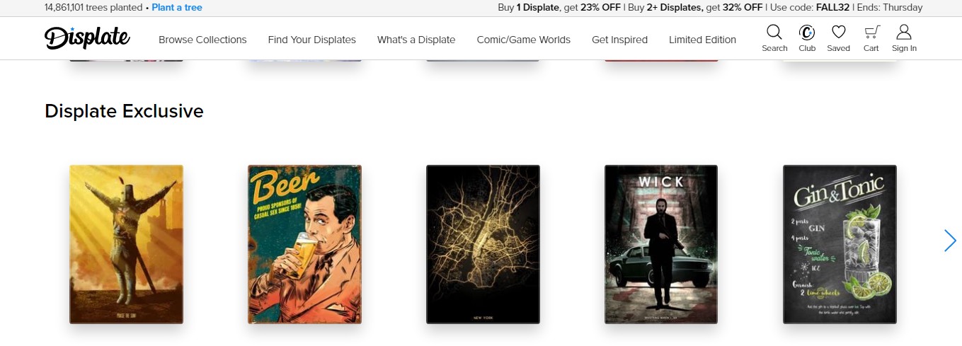The image size is (962, 346).
Task: Select the Gin & Tonic chalkboard poster
Action: 840,244
